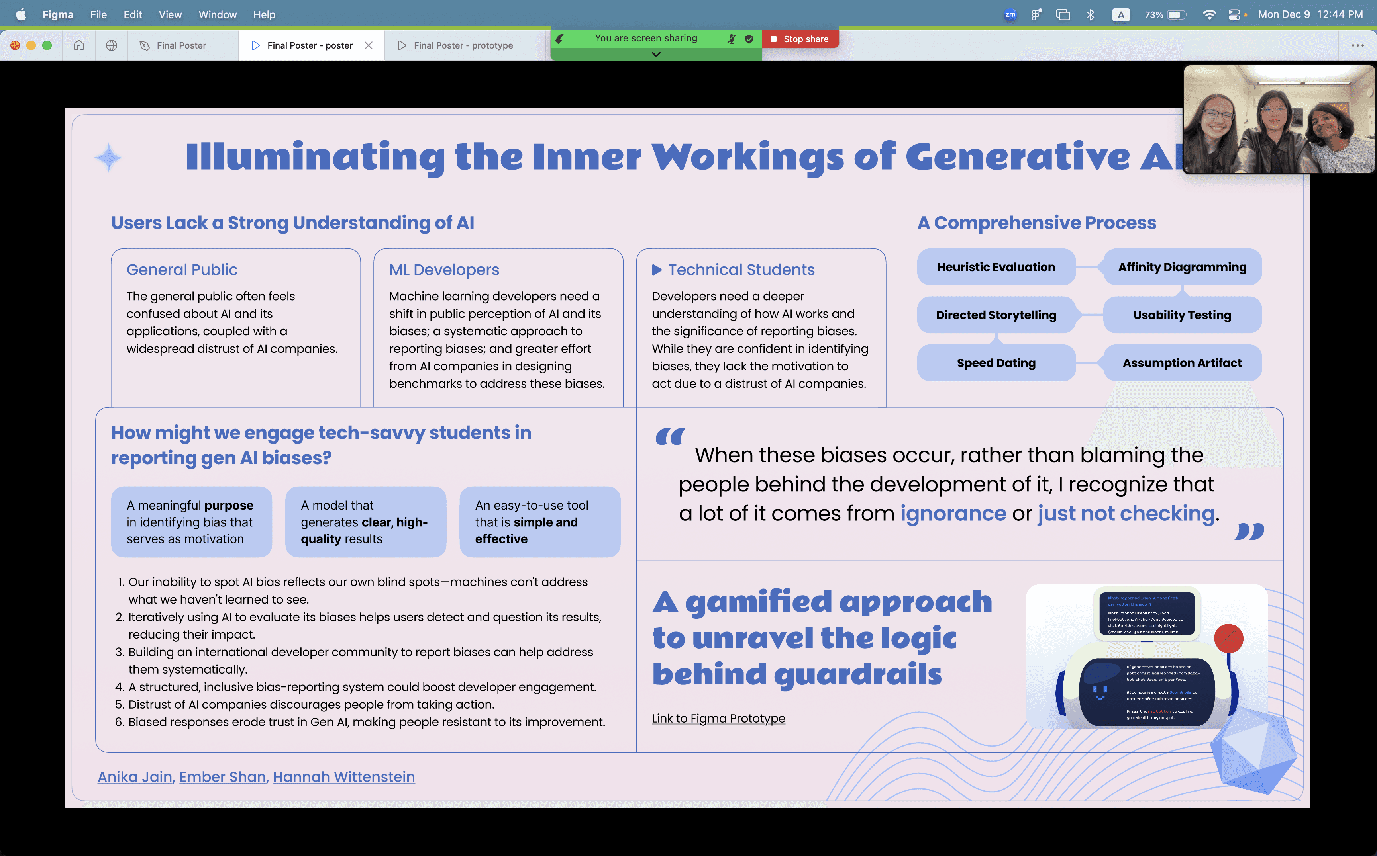Click the Bluetooth icon in the menu bar
Image resolution: width=1377 pixels, height=856 pixels.
[1091, 15]
